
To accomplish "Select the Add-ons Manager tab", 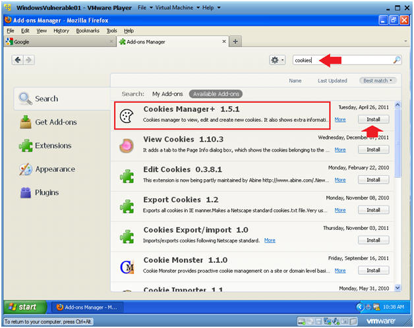I will point(173,41).
